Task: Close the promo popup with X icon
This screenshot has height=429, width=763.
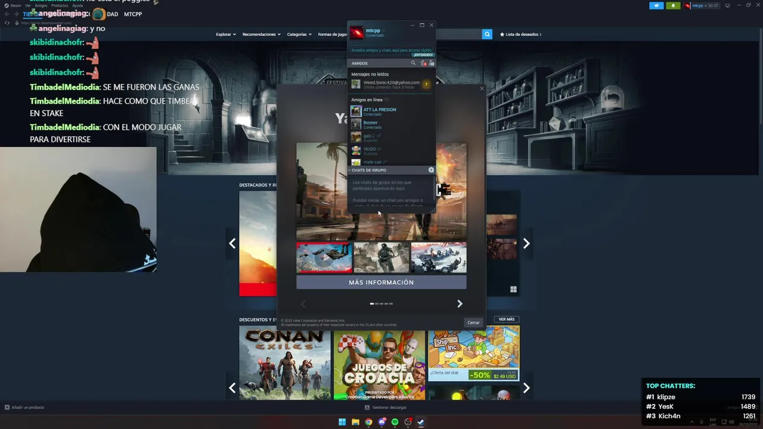Action: tap(482, 89)
